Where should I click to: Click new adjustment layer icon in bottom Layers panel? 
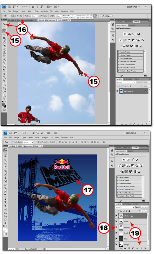tap(133, 248)
